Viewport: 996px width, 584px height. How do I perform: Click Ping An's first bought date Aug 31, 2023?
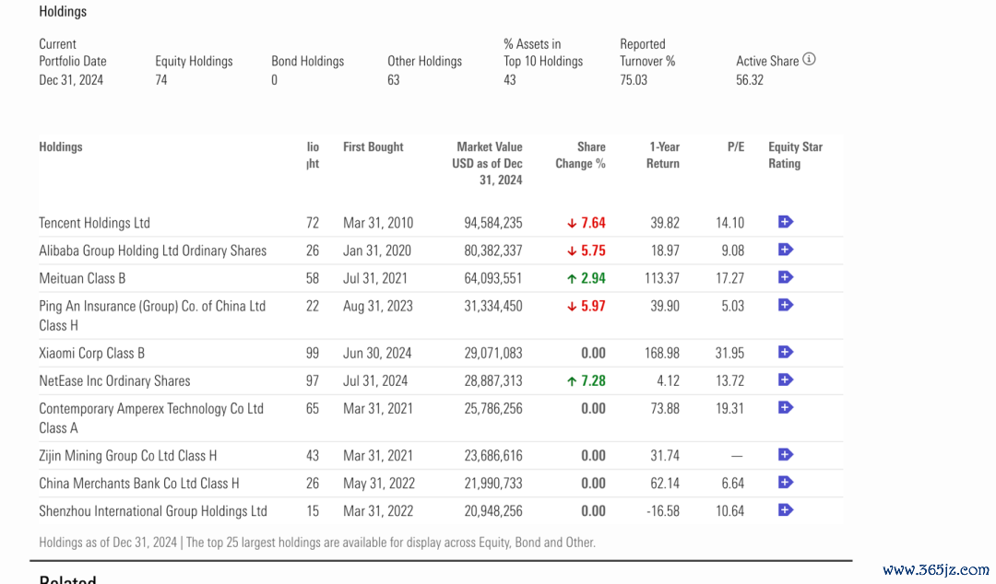pyautogui.click(x=378, y=307)
